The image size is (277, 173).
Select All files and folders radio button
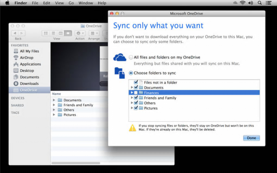pos(131,57)
